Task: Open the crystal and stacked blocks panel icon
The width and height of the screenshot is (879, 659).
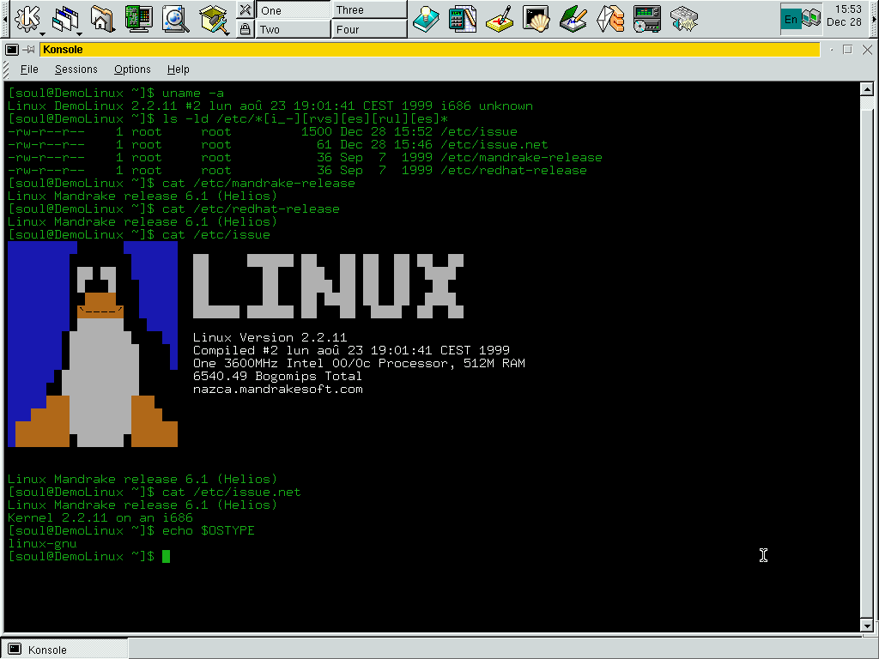Action: point(610,19)
